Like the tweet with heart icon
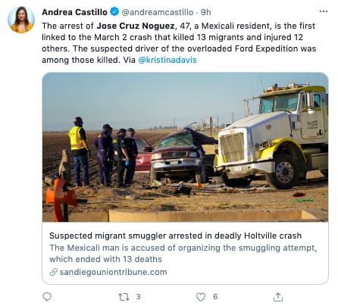 tap(201, 297)
